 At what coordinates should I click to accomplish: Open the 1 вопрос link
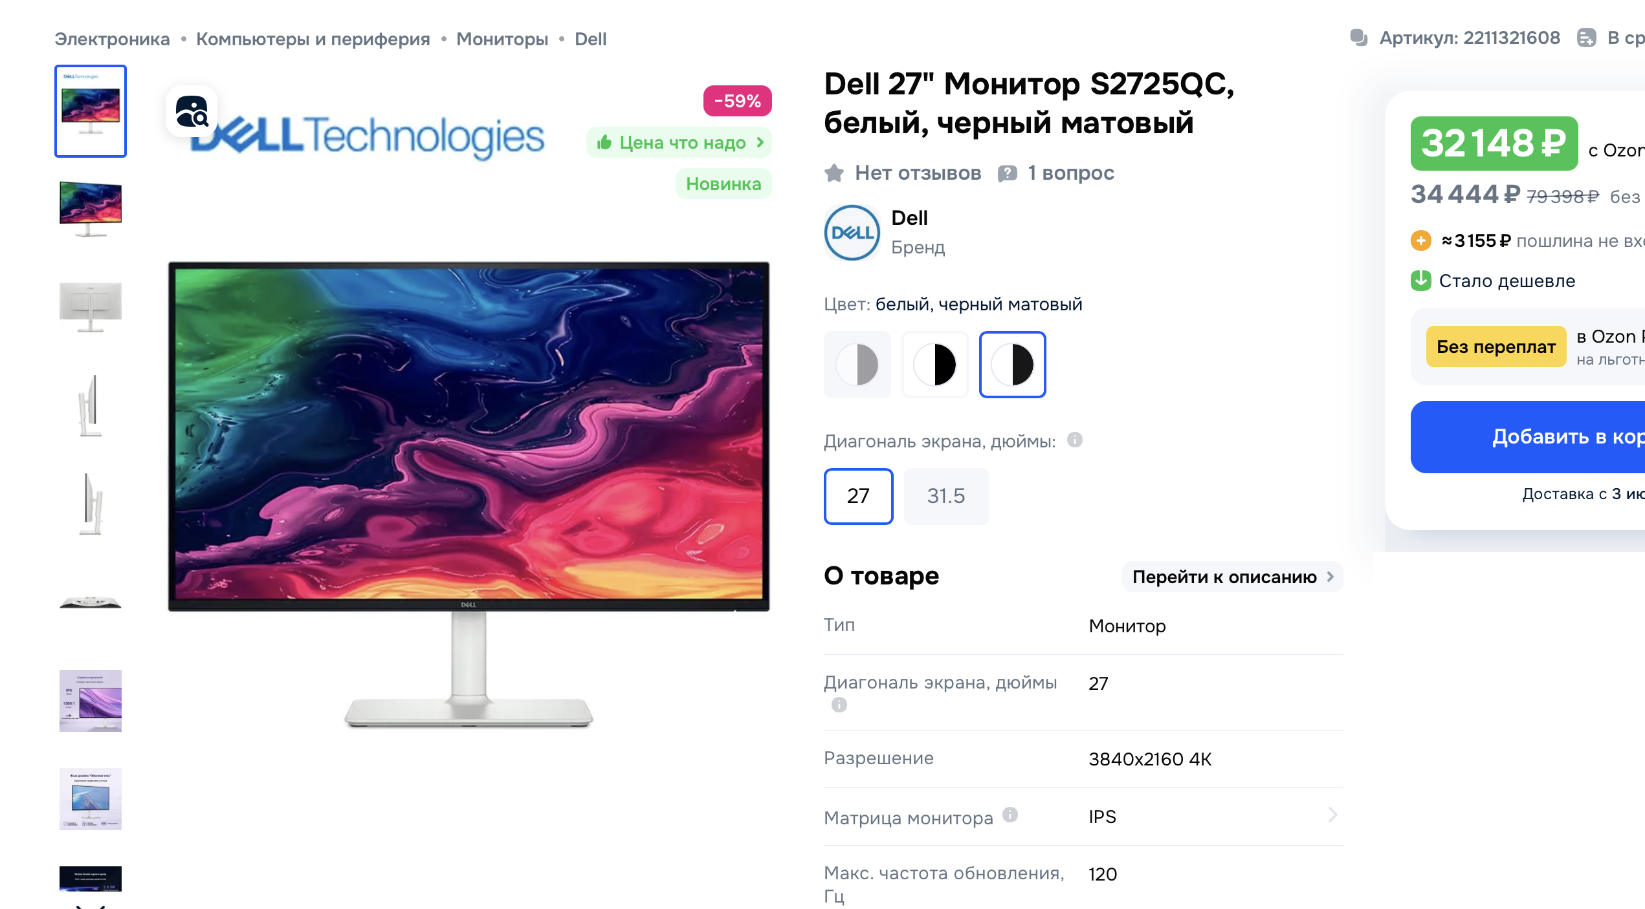[x=1071, y=173]
